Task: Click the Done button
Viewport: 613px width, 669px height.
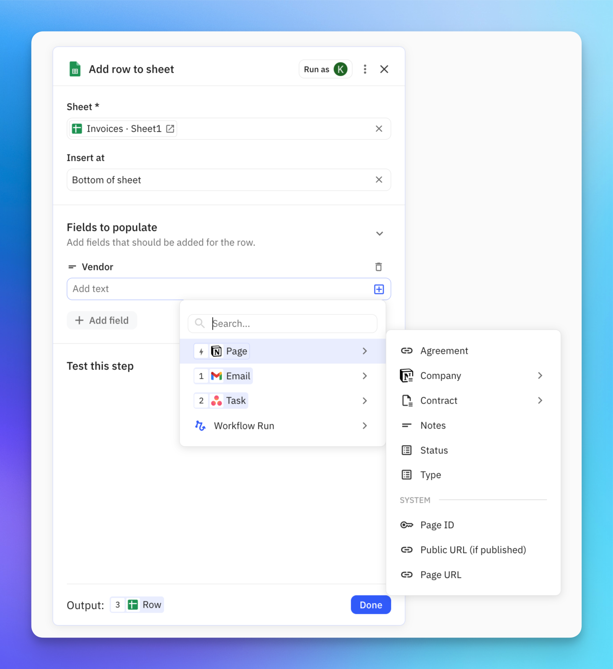Action: 370,605
